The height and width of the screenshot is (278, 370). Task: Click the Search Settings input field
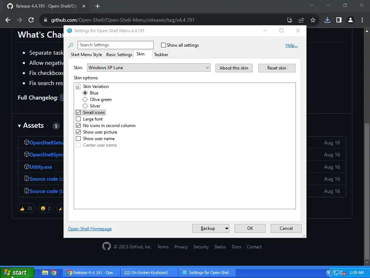115,45
